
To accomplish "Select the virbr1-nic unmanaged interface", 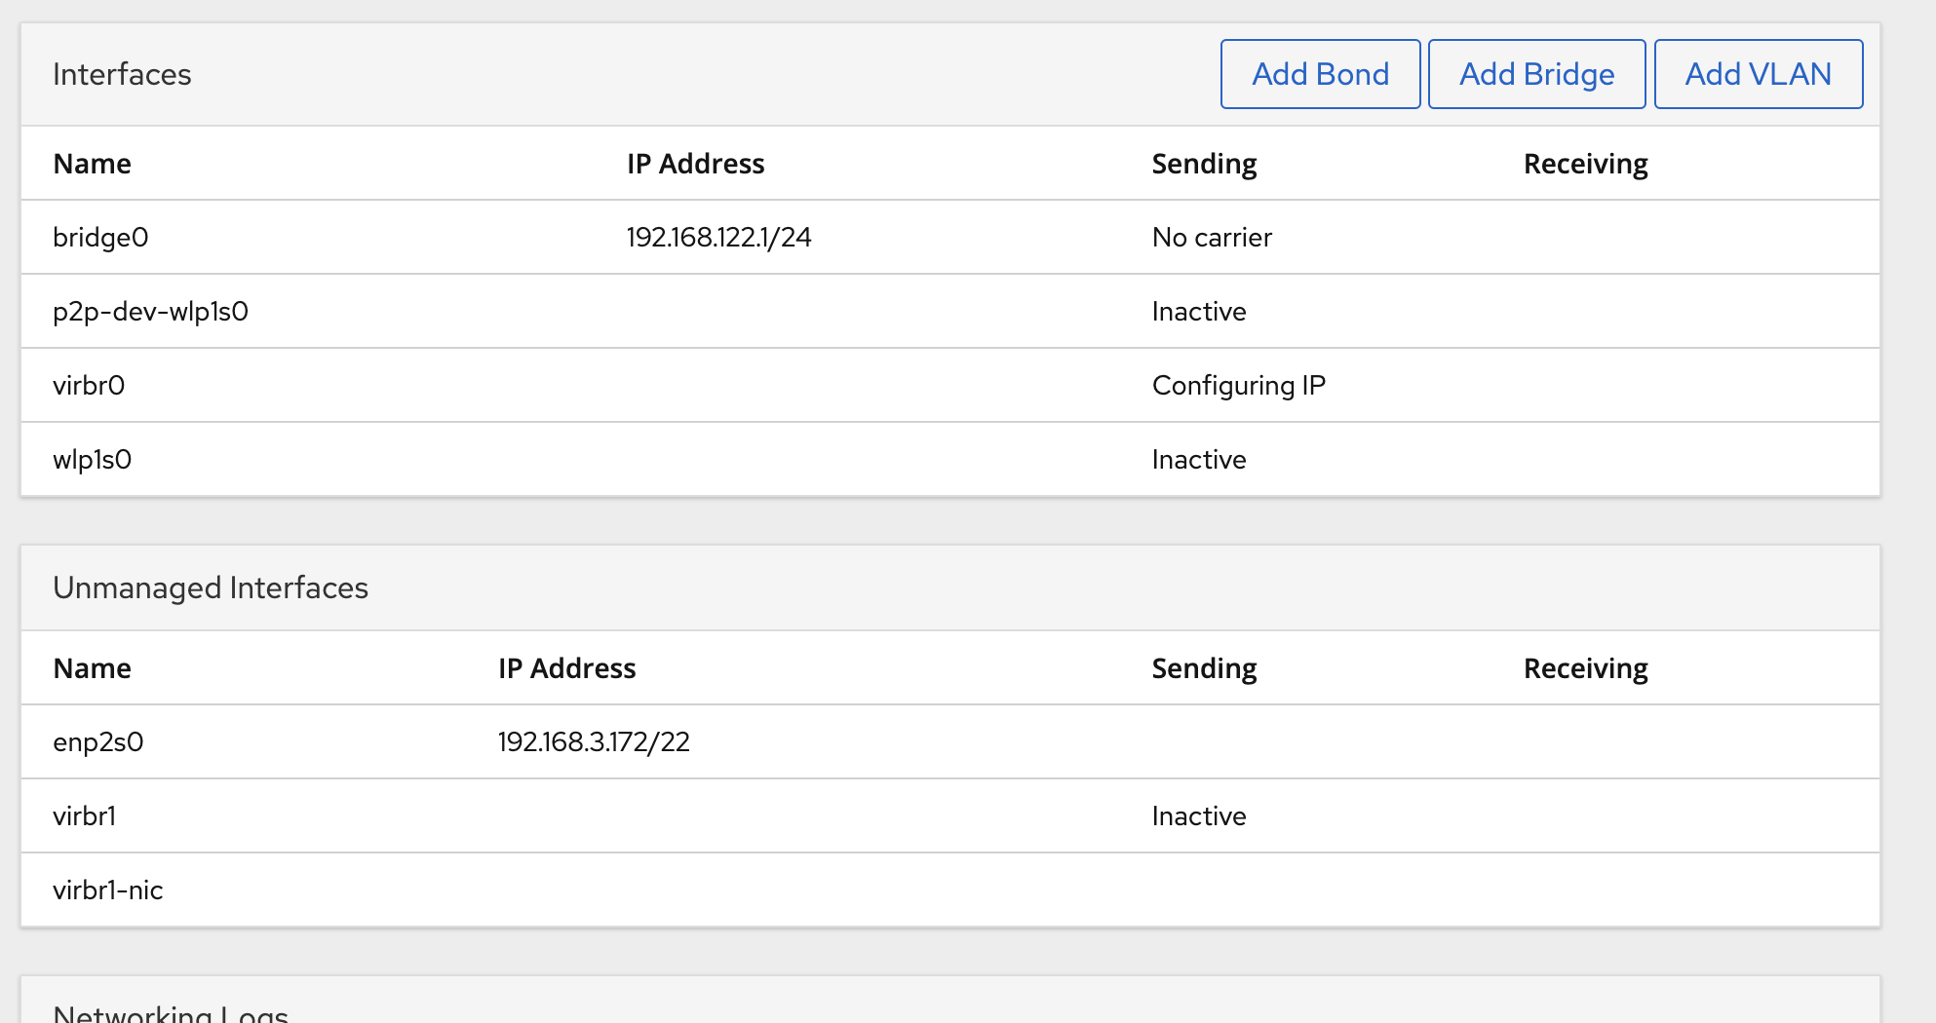I will click(950, 890).
